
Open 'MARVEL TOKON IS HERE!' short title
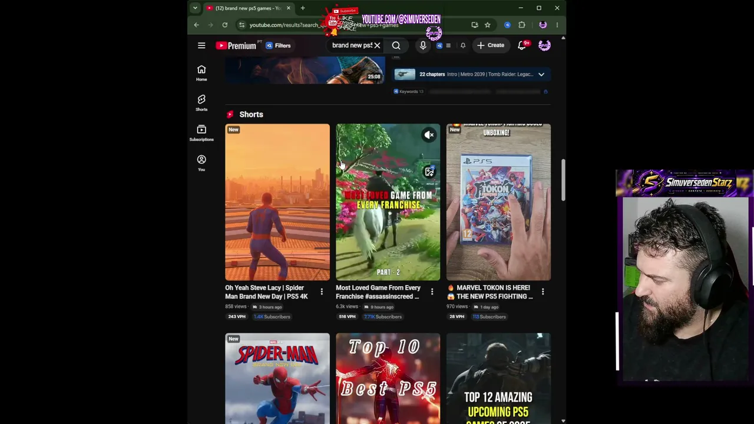tap(490, 292)
